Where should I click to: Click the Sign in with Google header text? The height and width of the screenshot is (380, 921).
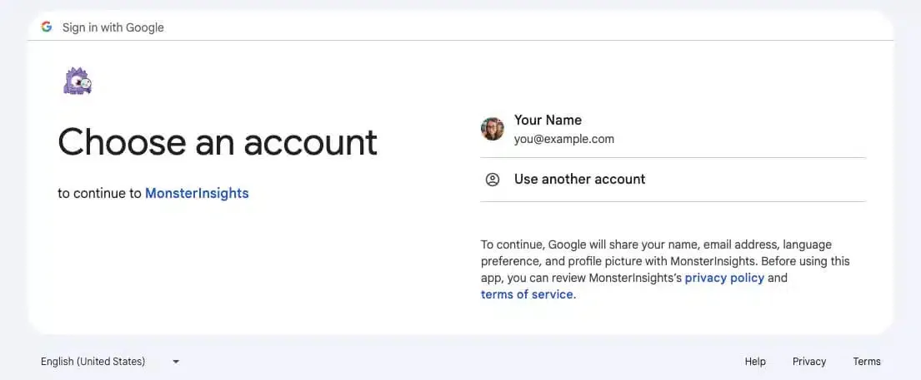click(x=113, y=27)
